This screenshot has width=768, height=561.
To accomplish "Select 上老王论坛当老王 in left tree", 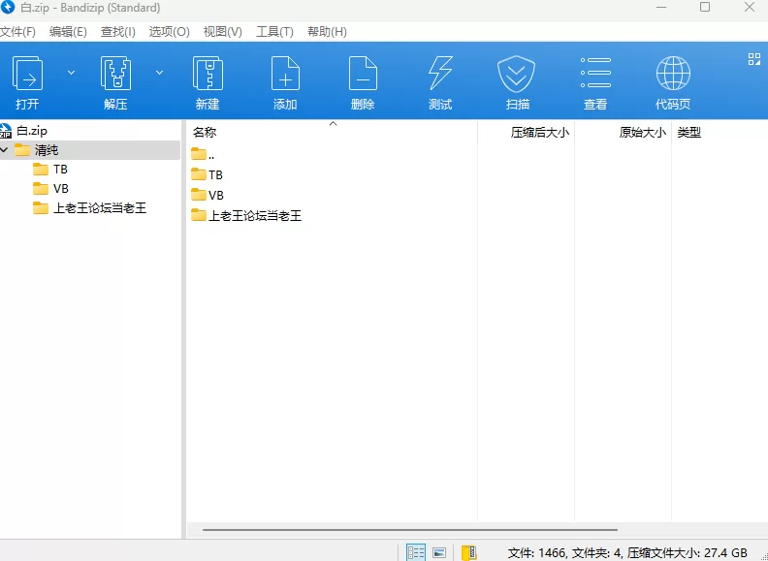I will pyautogui.click(x=100, y=208).
